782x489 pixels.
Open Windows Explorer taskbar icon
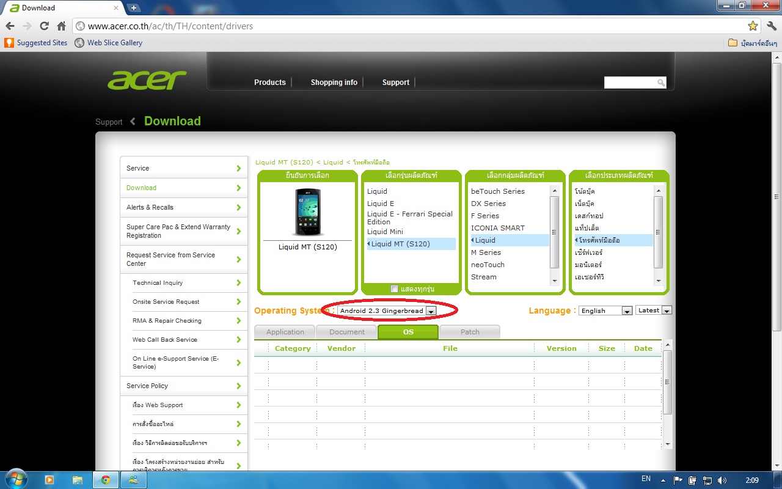(x=78, y=480)
